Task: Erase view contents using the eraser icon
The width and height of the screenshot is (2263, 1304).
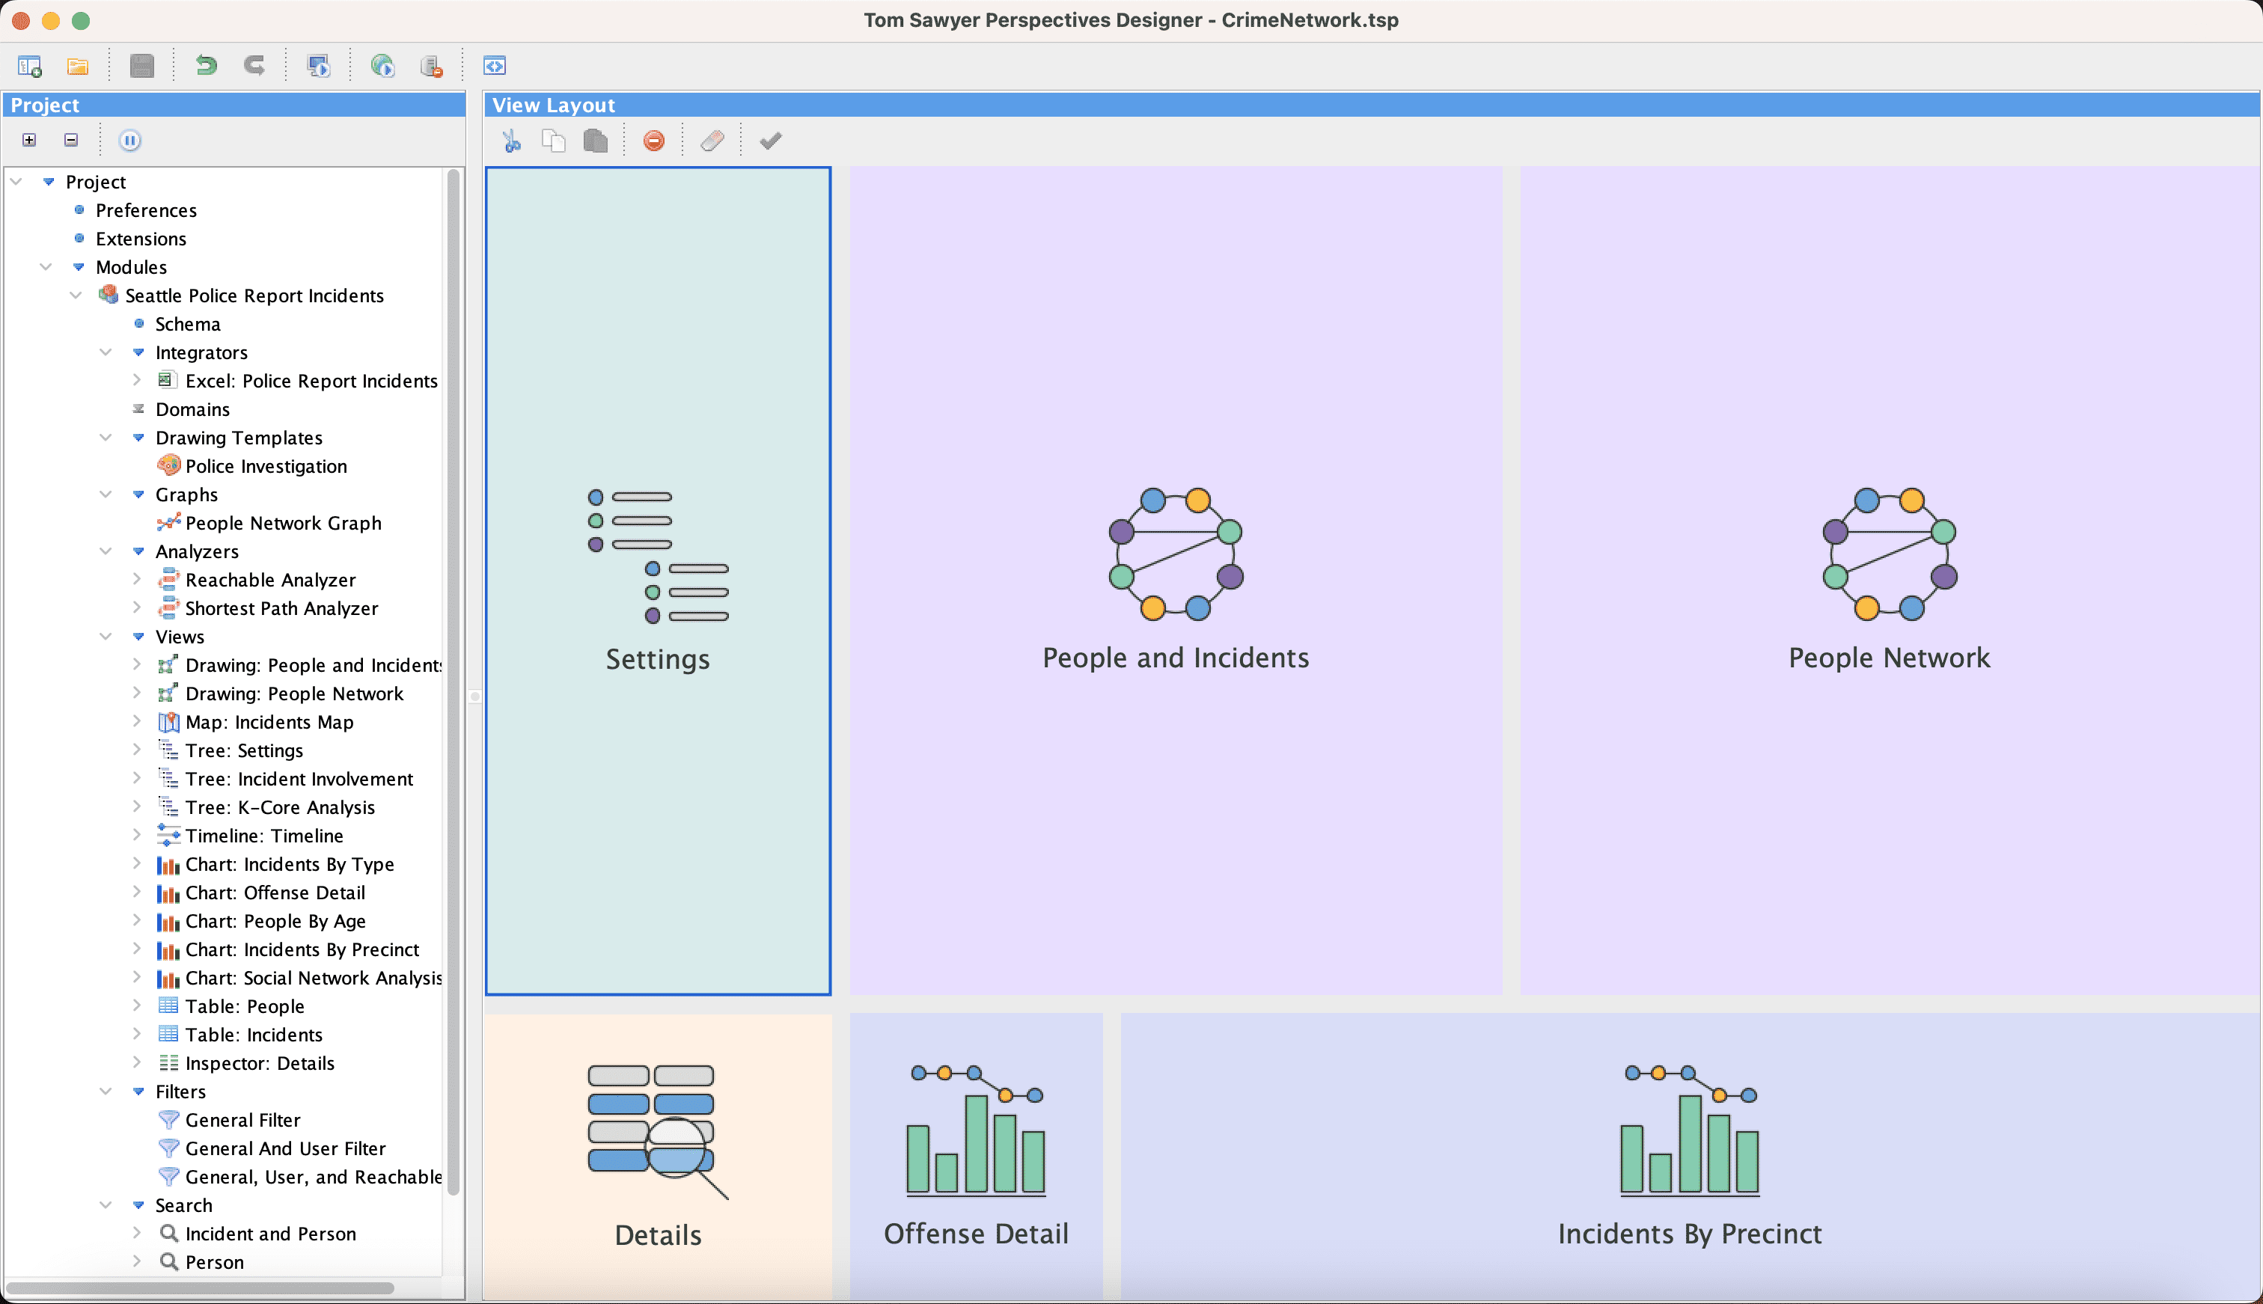Action: coord(712,141)
